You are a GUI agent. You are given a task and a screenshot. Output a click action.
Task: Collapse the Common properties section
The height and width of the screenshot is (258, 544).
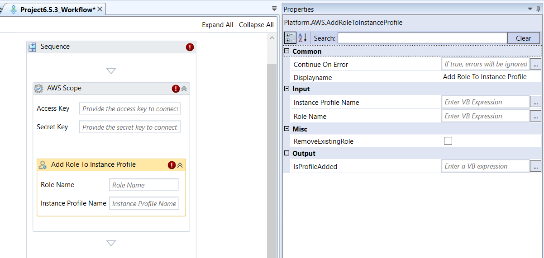[287, 52]
